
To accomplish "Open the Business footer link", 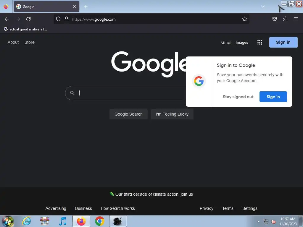I will click(83, 208).
